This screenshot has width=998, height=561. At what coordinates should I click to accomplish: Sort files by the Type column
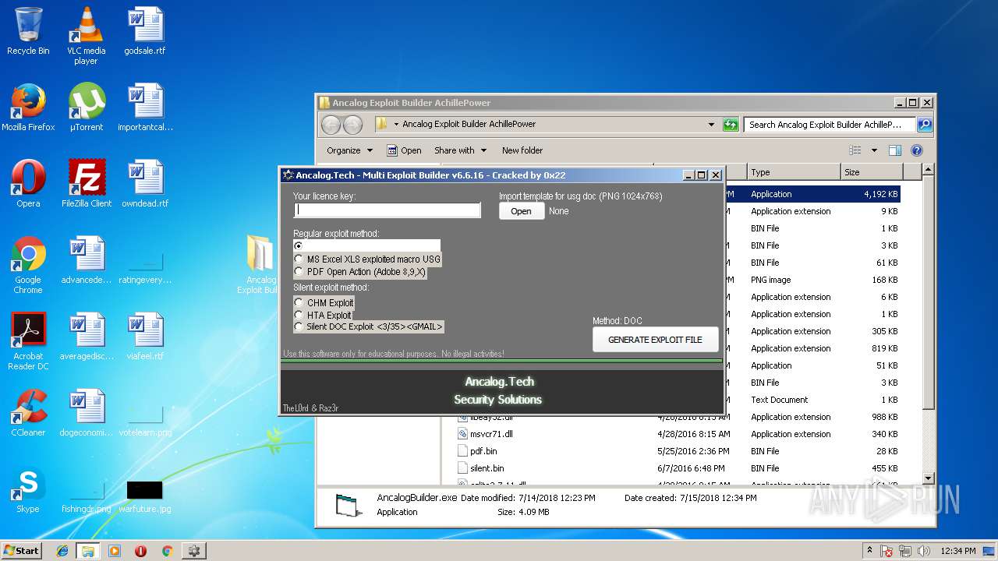pos(793,172)
